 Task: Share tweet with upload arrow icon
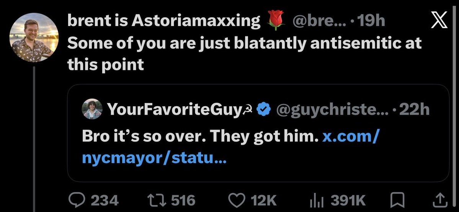click(439, 200)
